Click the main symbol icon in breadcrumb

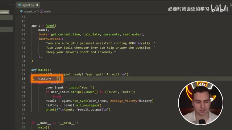41,11
